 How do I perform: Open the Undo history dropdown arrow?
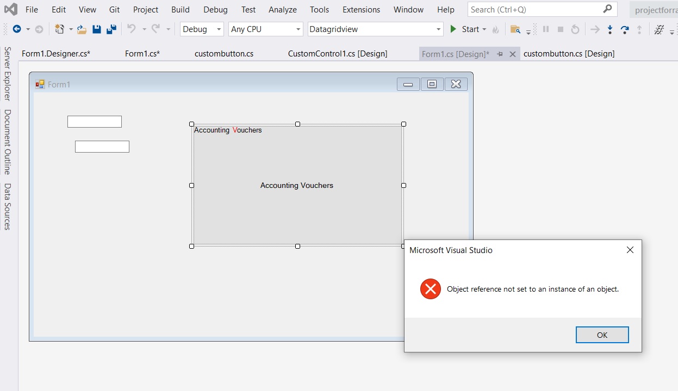coord(144,29)
